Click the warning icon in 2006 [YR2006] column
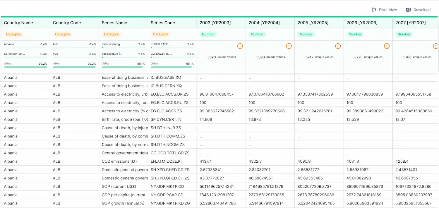This screenshot has width=439, height=208. (387, 46)
